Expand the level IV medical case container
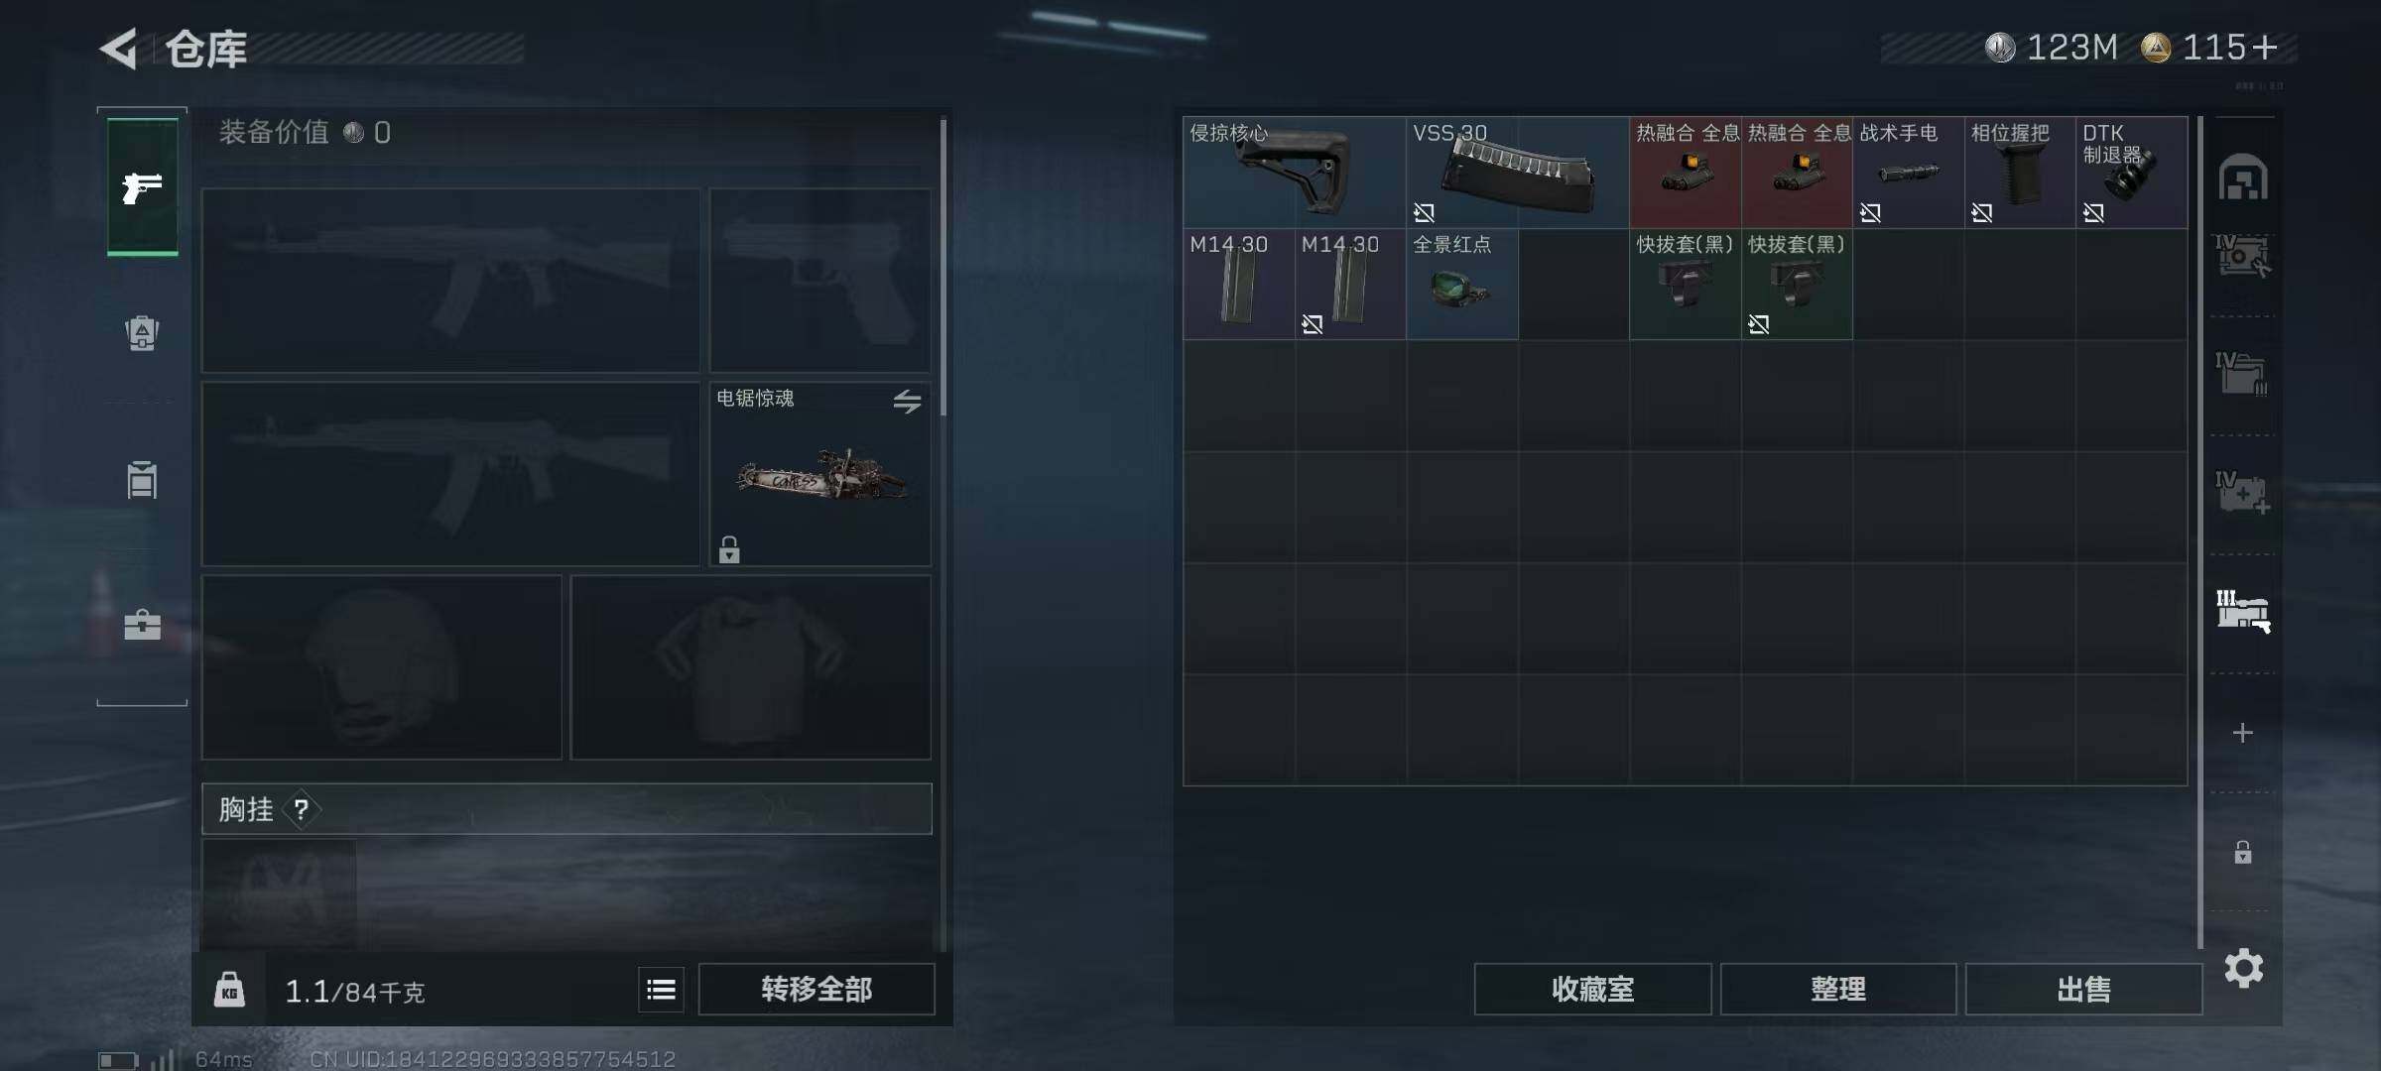2381x1071 pixels. point(2243,493)
